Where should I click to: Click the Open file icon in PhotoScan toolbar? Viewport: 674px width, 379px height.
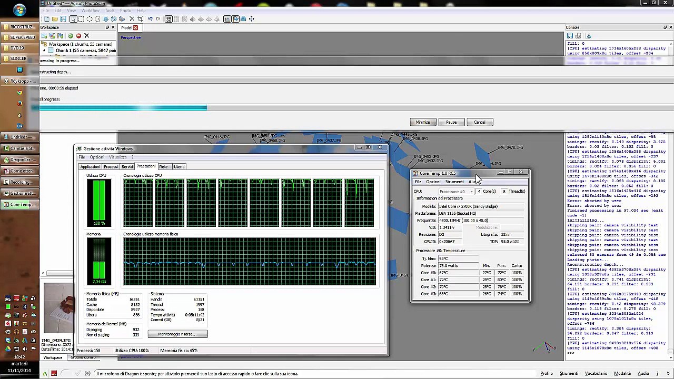pos(55,19)
